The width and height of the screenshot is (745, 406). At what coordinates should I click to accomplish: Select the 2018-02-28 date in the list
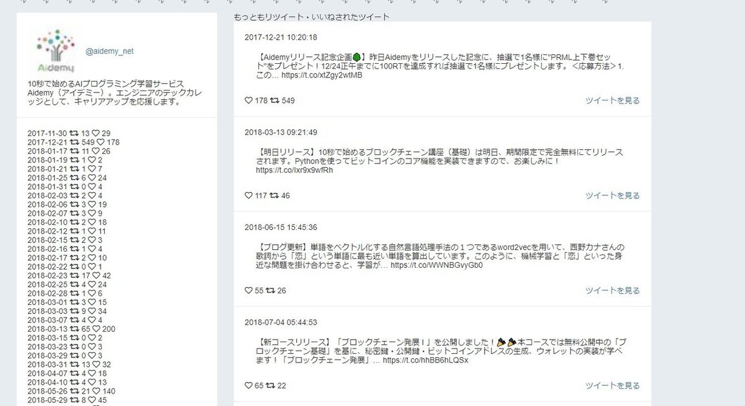click(48, 293)
